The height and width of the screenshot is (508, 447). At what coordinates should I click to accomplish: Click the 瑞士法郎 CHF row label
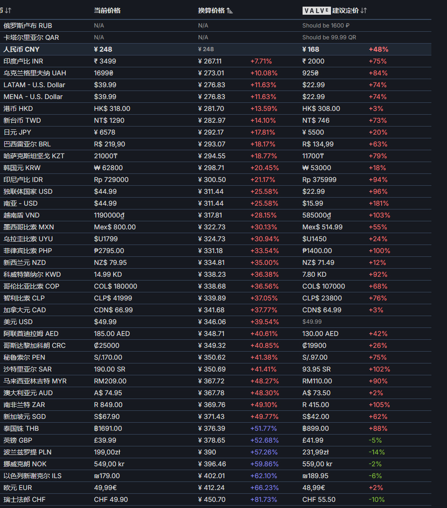[x=25, y=499]
